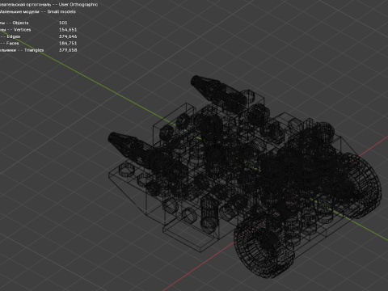Screen dimensions: 388x291
Task: Click the 'Small models' collection label
Action: (61, 11)
